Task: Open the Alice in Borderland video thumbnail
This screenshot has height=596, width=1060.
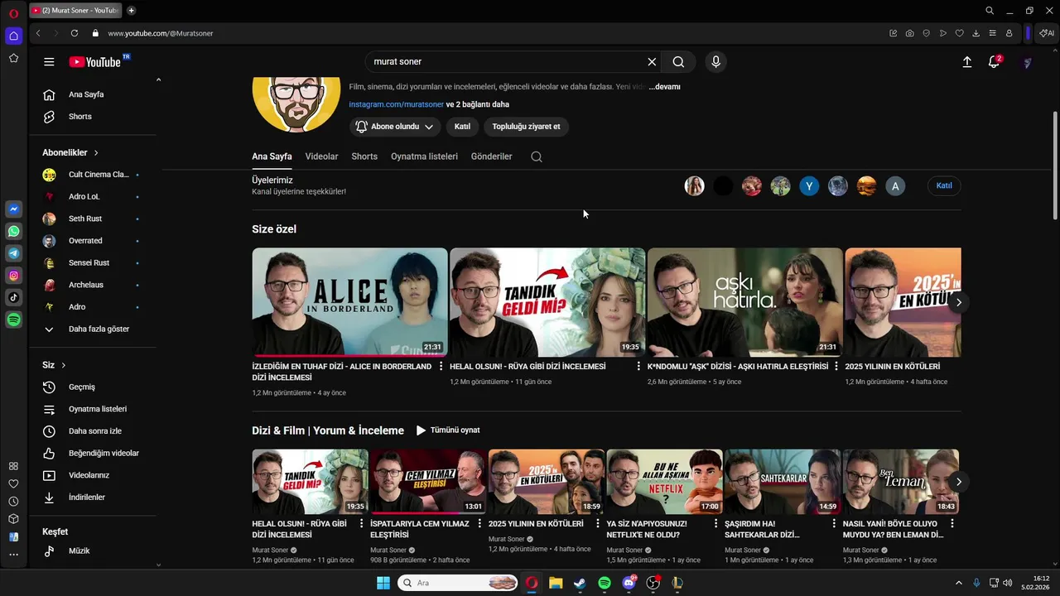Action: click(x=349, y=302)
